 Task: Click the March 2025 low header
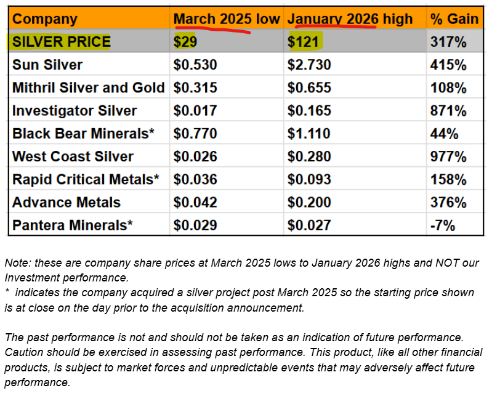tap(227, 19)
